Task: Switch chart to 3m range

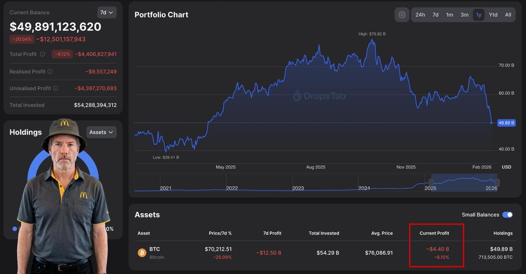Action: (x=464, y=15)
